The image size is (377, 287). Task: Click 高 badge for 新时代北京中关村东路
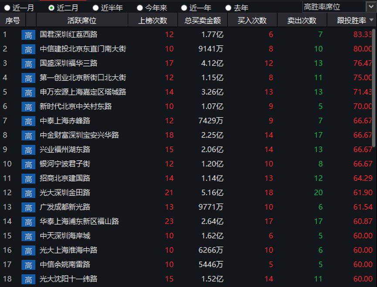point(28,107)
